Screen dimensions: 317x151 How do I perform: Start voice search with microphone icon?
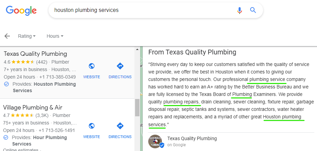[x=240, y=10]
